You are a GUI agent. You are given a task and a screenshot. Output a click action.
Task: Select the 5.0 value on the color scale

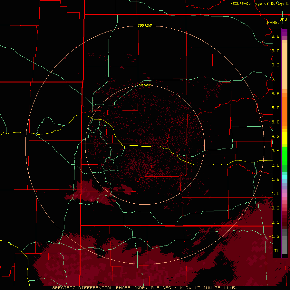pyautogui.click(x=275, y=122)
